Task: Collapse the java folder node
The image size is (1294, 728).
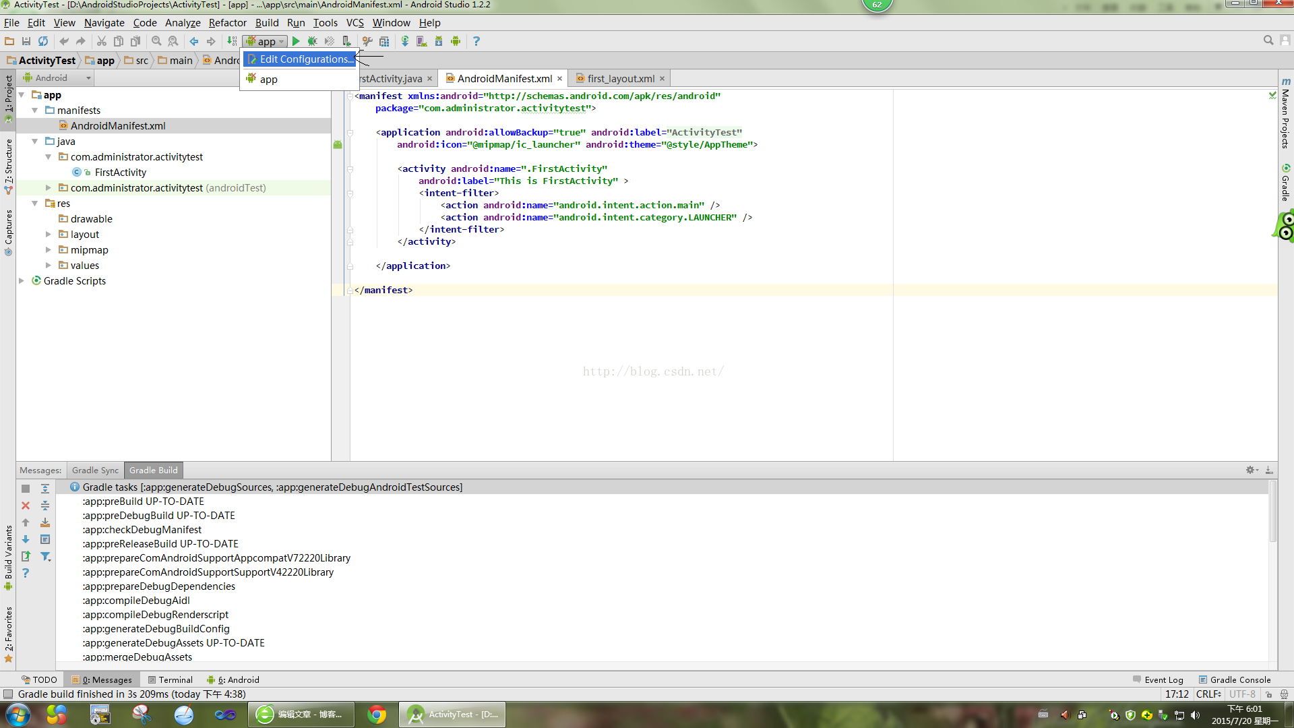Action: click(35, 142)
